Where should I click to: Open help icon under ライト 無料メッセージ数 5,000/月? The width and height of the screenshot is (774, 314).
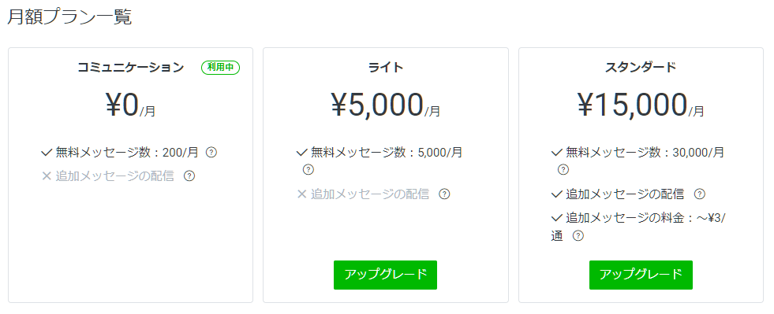coord(308,170)
